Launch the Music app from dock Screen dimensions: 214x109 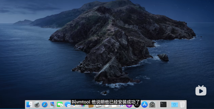(x=121, y=106)
